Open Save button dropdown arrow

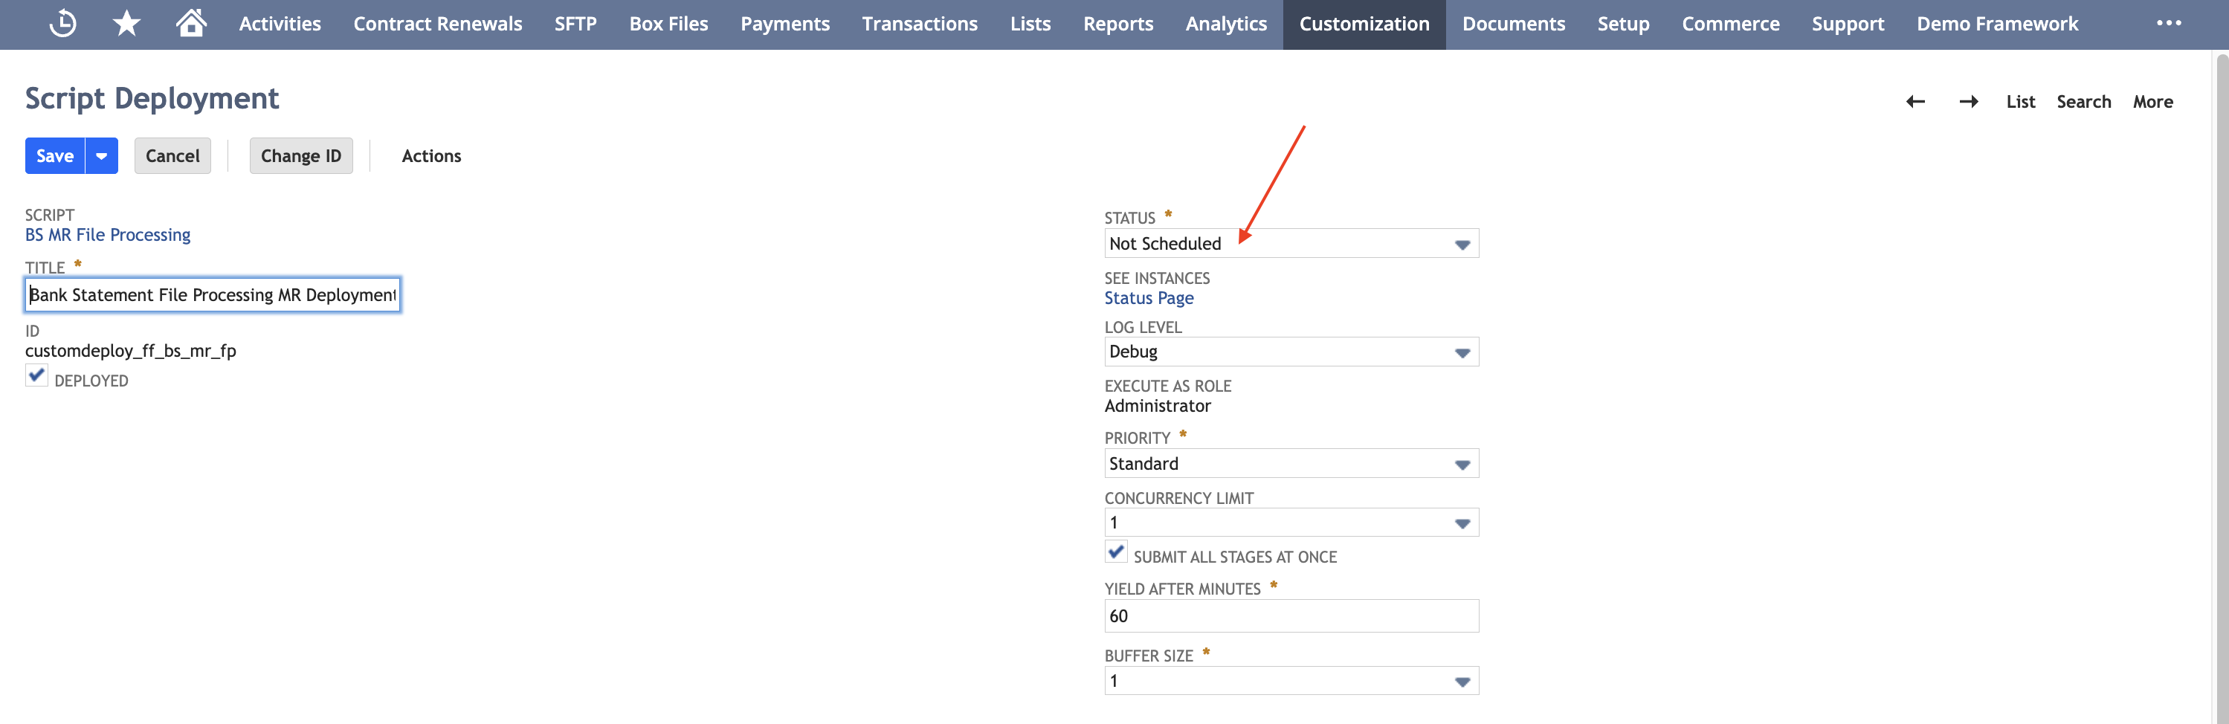tap(101, 155)
